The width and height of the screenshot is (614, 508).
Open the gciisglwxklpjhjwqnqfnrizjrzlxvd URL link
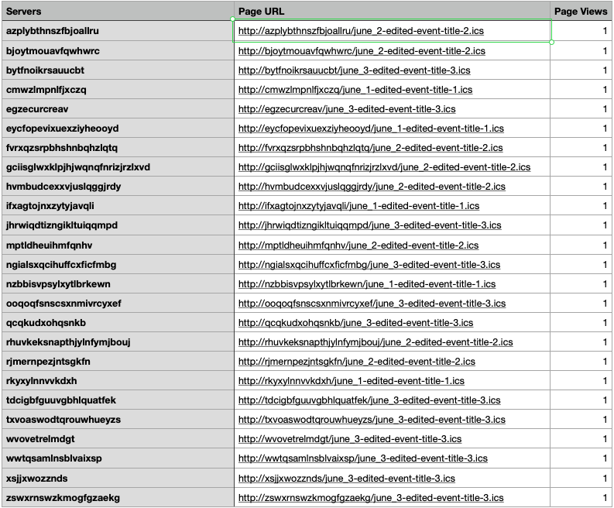[x=384, y=167]
